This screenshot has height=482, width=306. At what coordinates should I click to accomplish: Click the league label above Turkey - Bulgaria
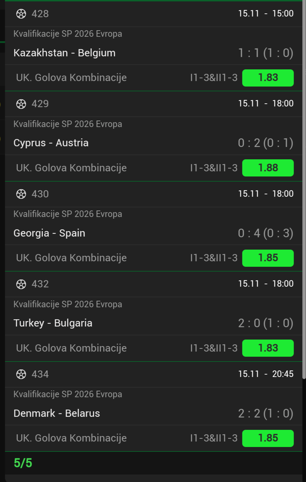68,304
